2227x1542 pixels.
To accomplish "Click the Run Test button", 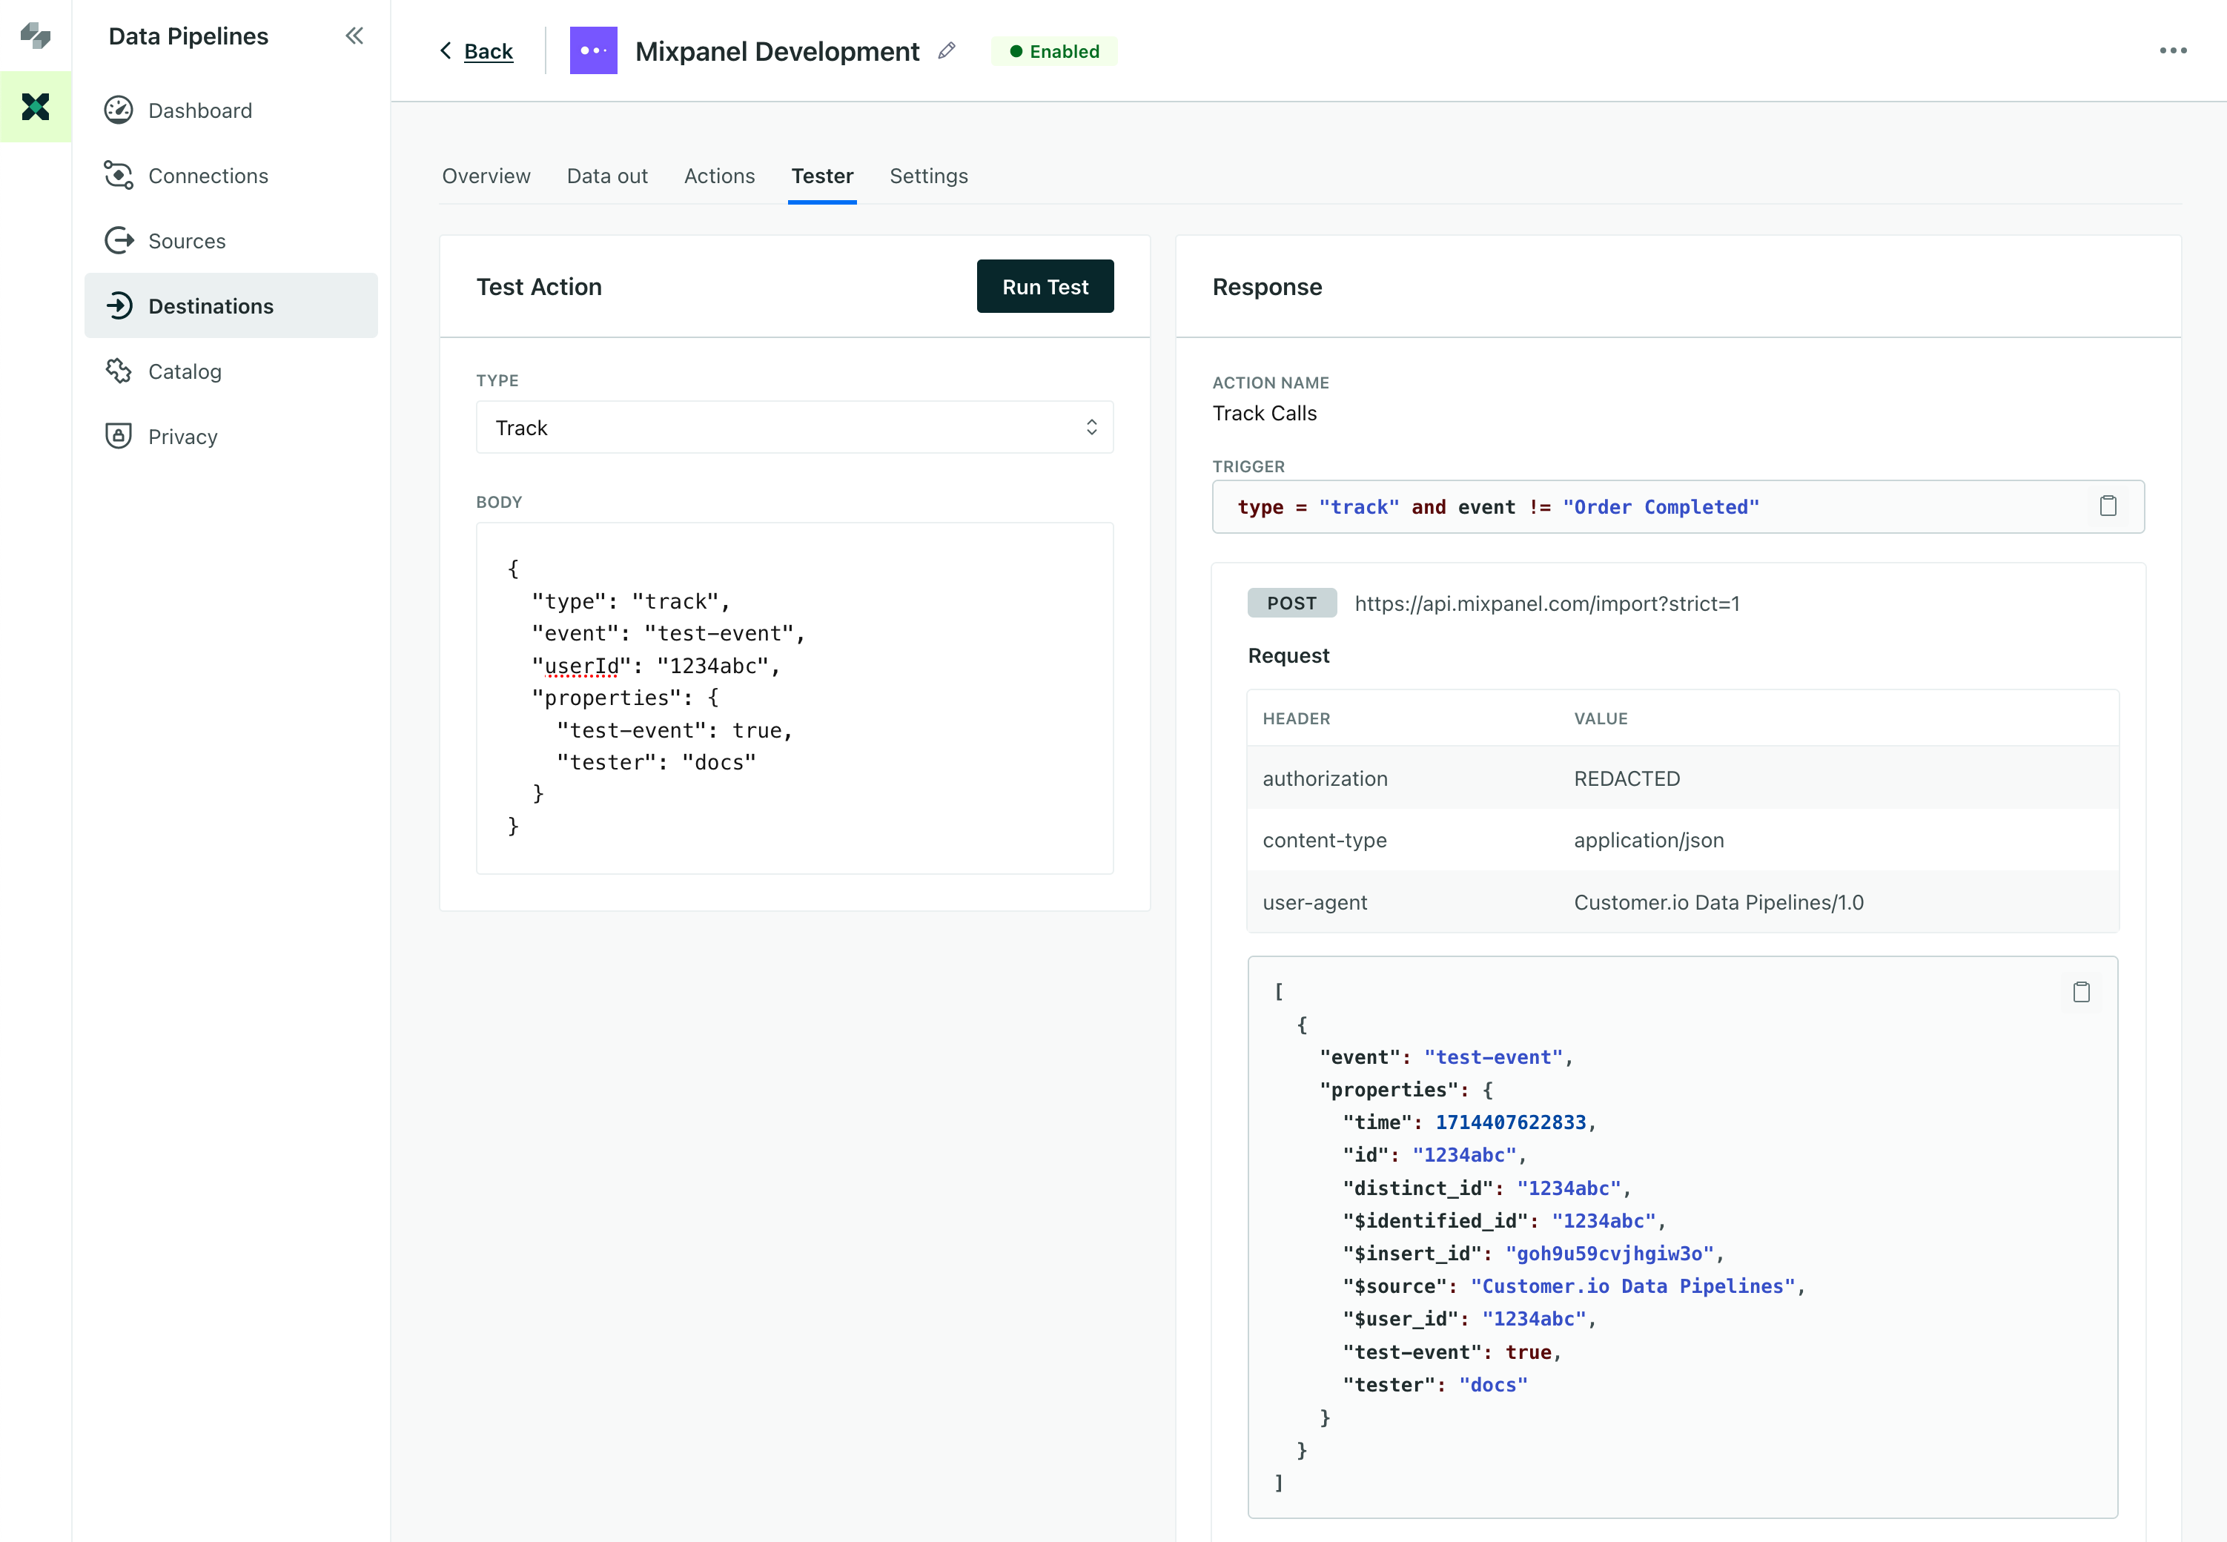I will point(1044,286).
